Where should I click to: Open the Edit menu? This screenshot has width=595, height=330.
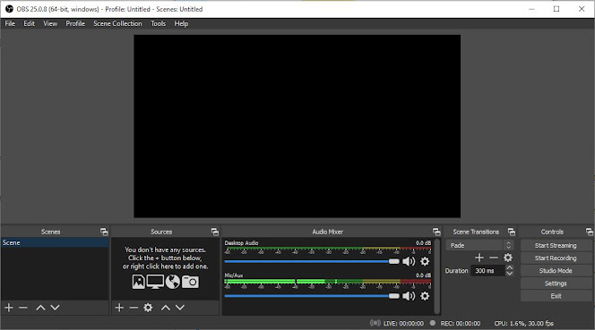(x=30, y=23)
